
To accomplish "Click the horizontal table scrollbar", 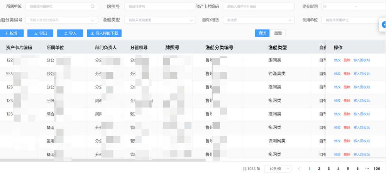I will tap(103, 160).
